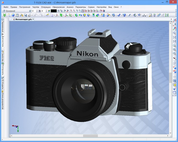The width and height of the screenshot is (178, 142).
Task: Expand the dimension tool dropdown arrow
Action: [147, 15]
